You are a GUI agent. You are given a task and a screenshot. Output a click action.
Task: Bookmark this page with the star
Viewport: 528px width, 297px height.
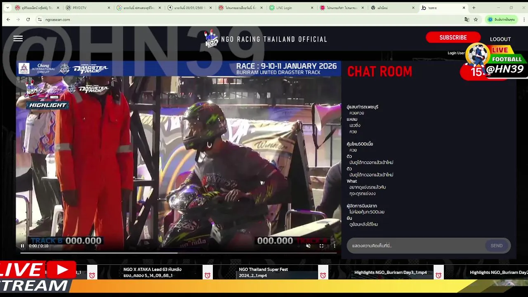(x=476, y=19)
